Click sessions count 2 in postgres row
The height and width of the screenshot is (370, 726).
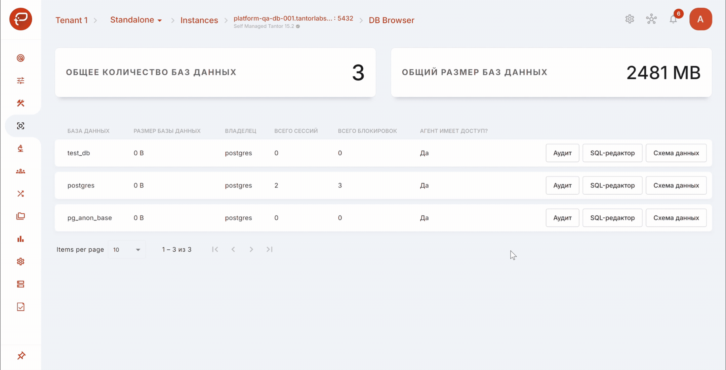point(276,186)
